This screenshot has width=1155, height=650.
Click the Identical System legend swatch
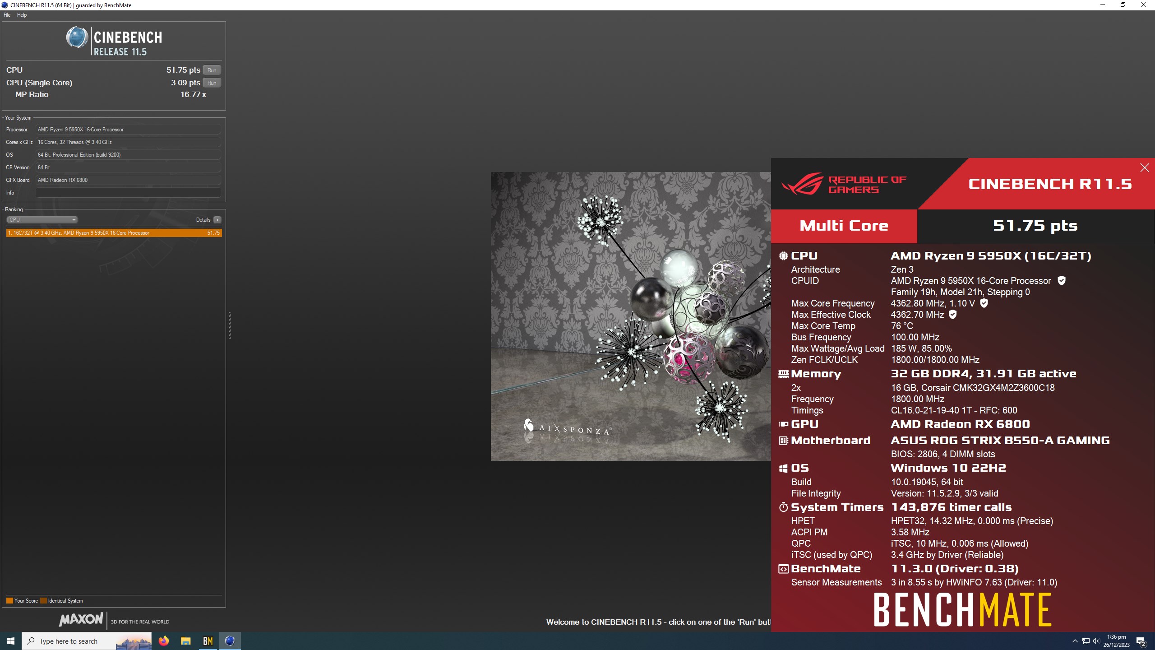[x=43, y=601]
